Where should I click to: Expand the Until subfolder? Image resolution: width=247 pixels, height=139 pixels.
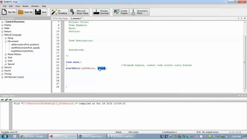[x=6, y=61]
